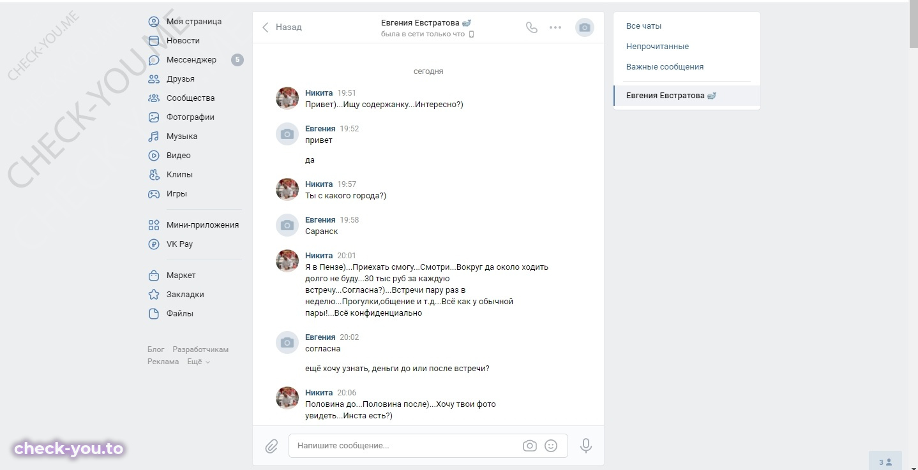918x470 pixels.
Task: Start a call with the phone icon
Action: coord(531,27)
